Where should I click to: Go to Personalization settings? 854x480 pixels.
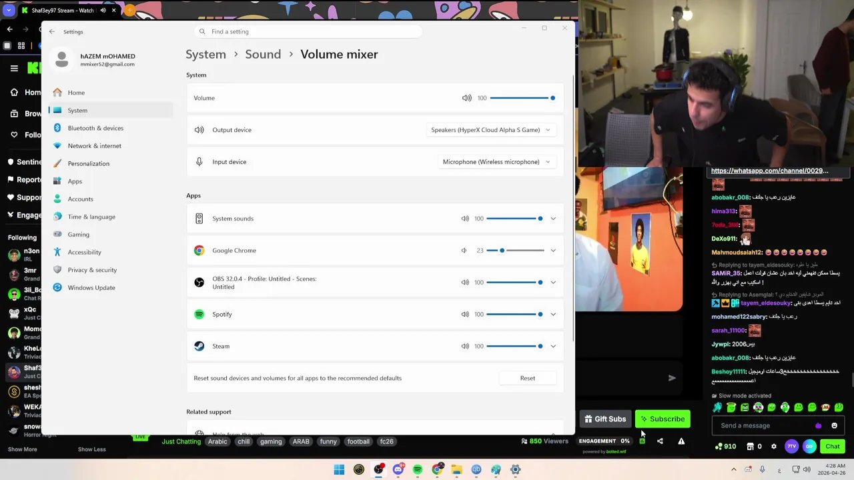(111, 163)
